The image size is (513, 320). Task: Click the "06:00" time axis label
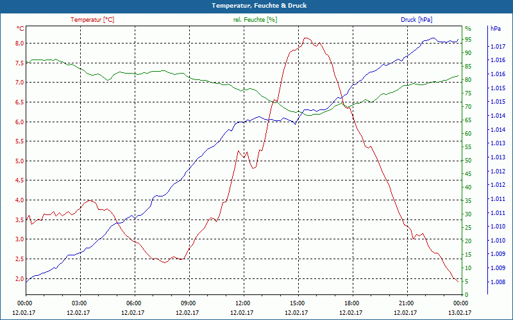(x=133, y=303)
